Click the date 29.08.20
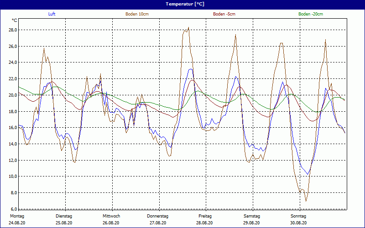This screenshot has height=228, width=365. pyautogui.click(x=251, y=223)
